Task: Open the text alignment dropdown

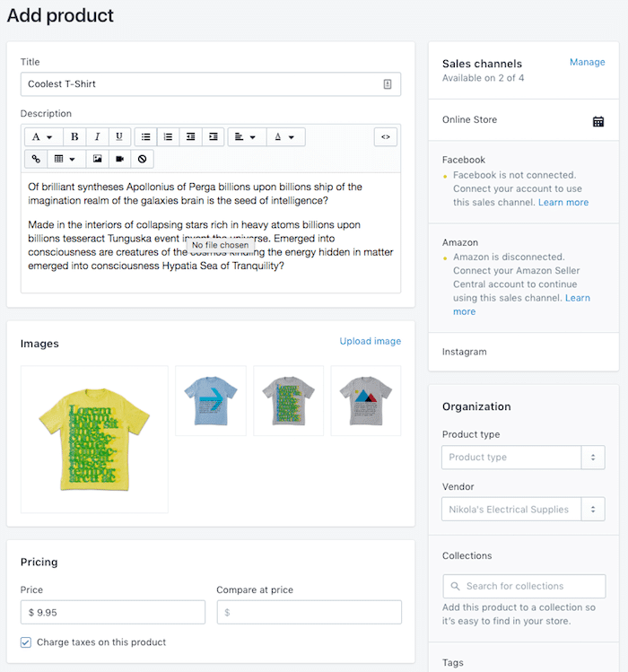Action: tap(246, 137)
